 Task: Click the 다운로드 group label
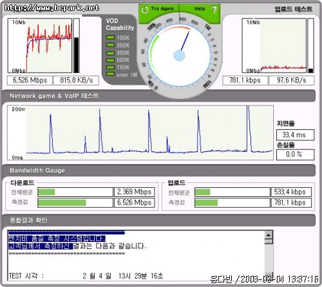point(23,183)
